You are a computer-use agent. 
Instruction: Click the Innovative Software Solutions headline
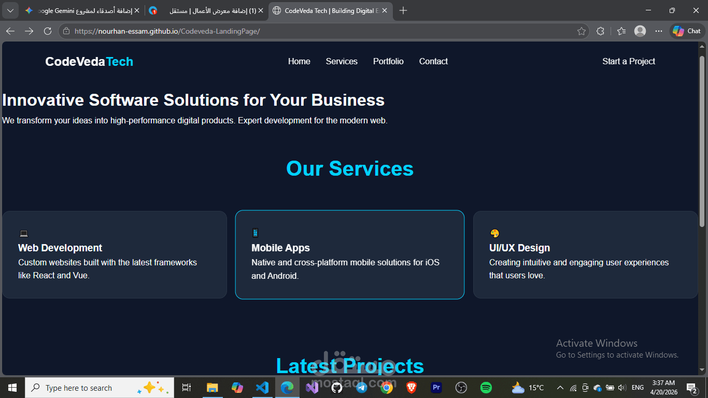pyautogui.click(x=193, y=100)
